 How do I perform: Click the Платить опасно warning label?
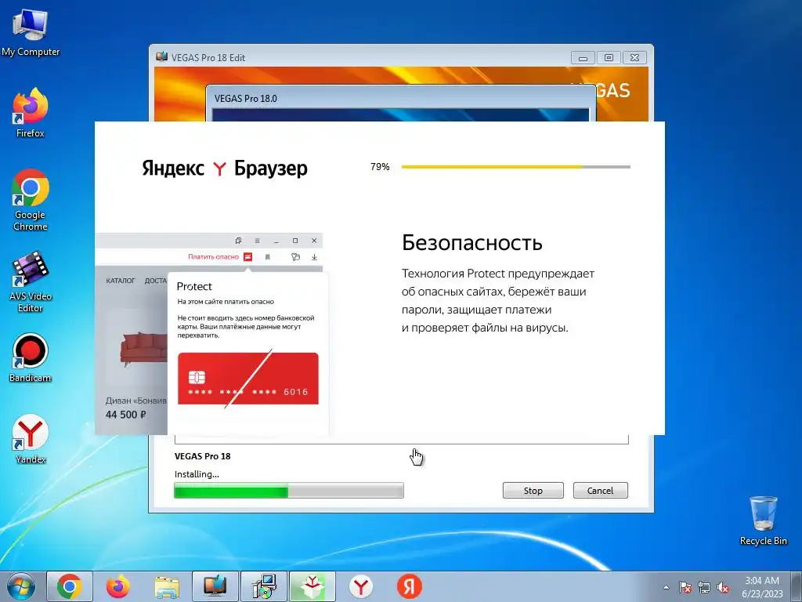[213, 257]
